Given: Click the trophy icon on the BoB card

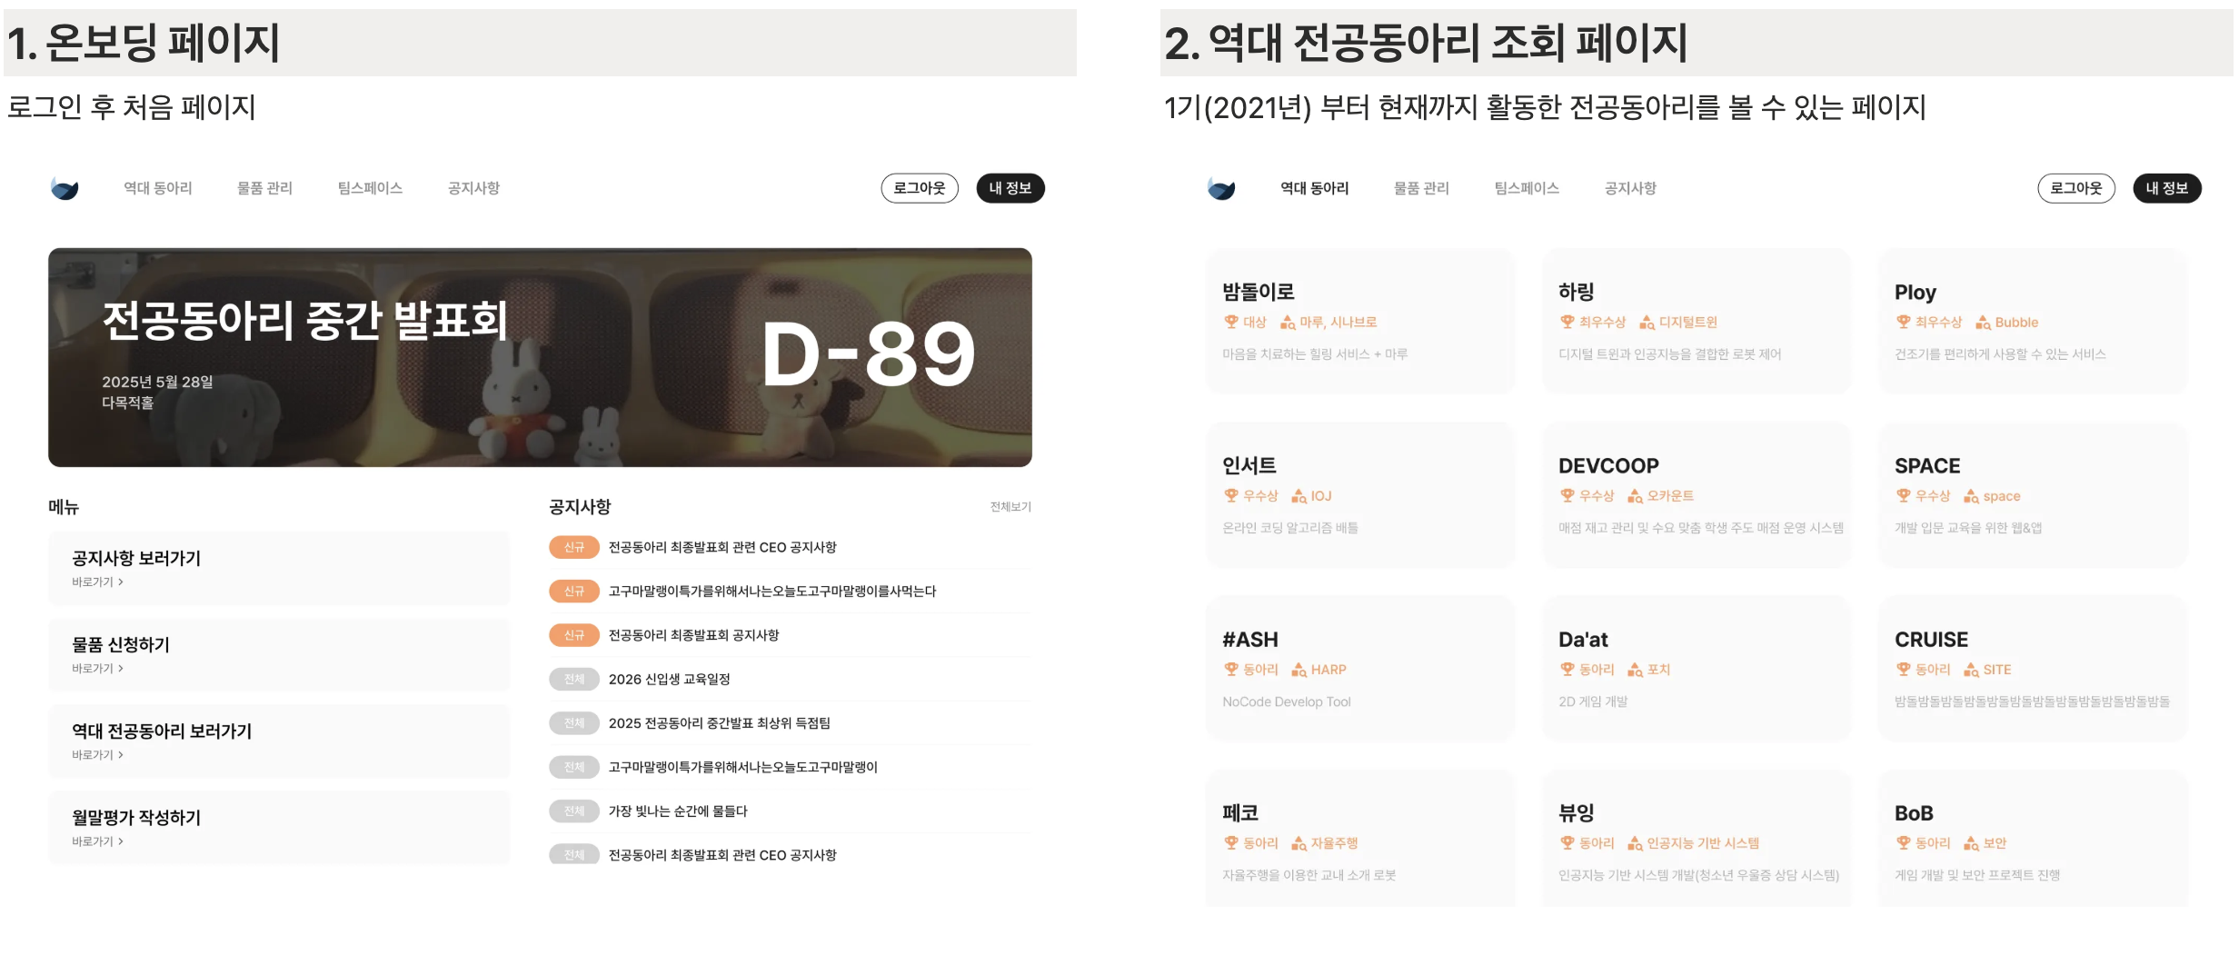Looking at the screenshot, I should pos(1904,843).
